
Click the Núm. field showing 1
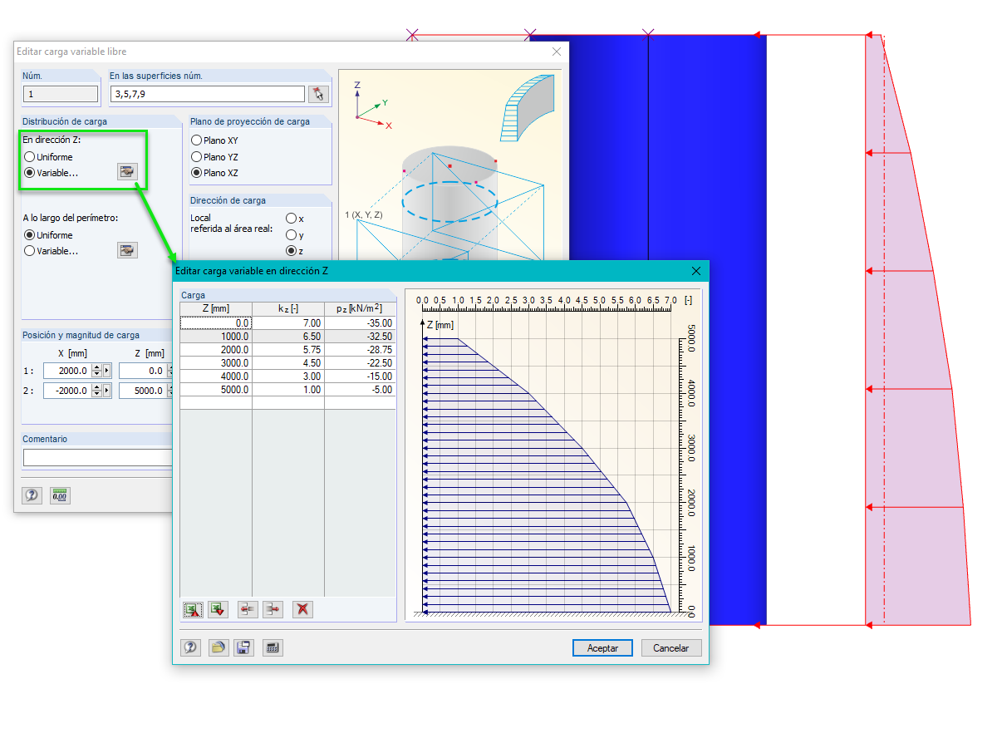point(60,94)
